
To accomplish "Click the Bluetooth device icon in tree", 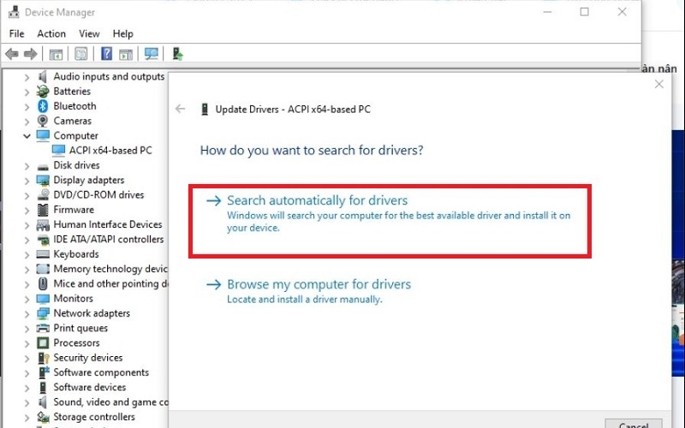I will 43,106.
